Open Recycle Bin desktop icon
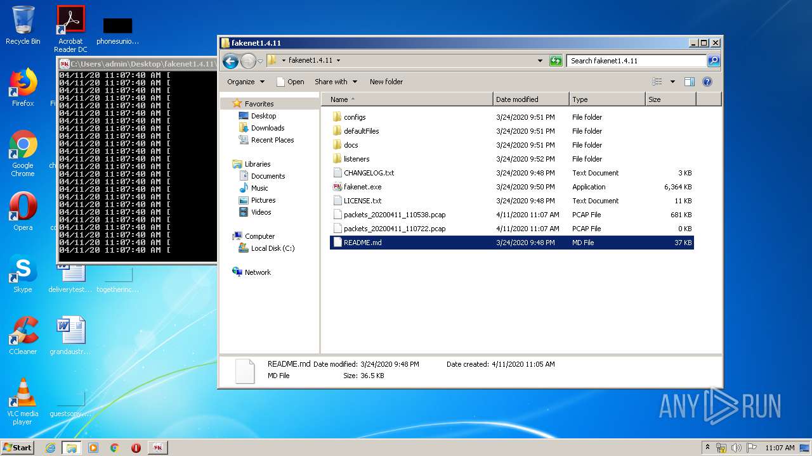812x456 pixels. click(x=23, y=25)
